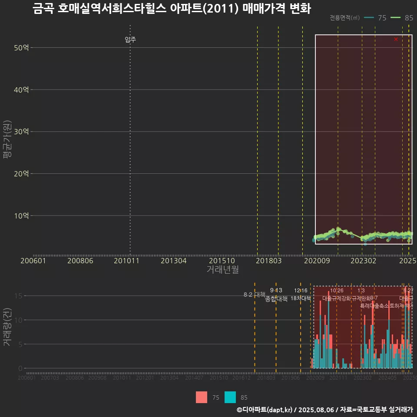Click the '20억' y-axis label

click(x=21, y=174)
